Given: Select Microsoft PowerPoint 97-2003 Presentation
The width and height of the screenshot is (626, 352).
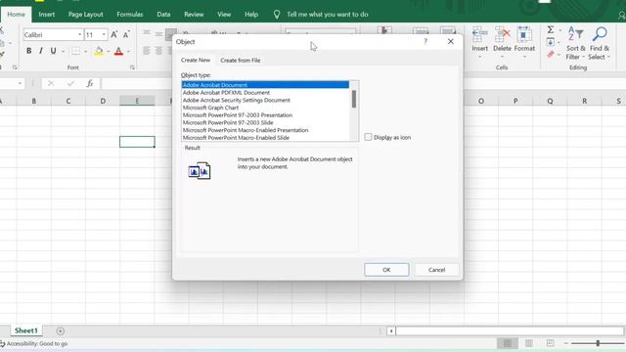Looking at the screenshot, I should pyautogui.click(x=265, y=115).
